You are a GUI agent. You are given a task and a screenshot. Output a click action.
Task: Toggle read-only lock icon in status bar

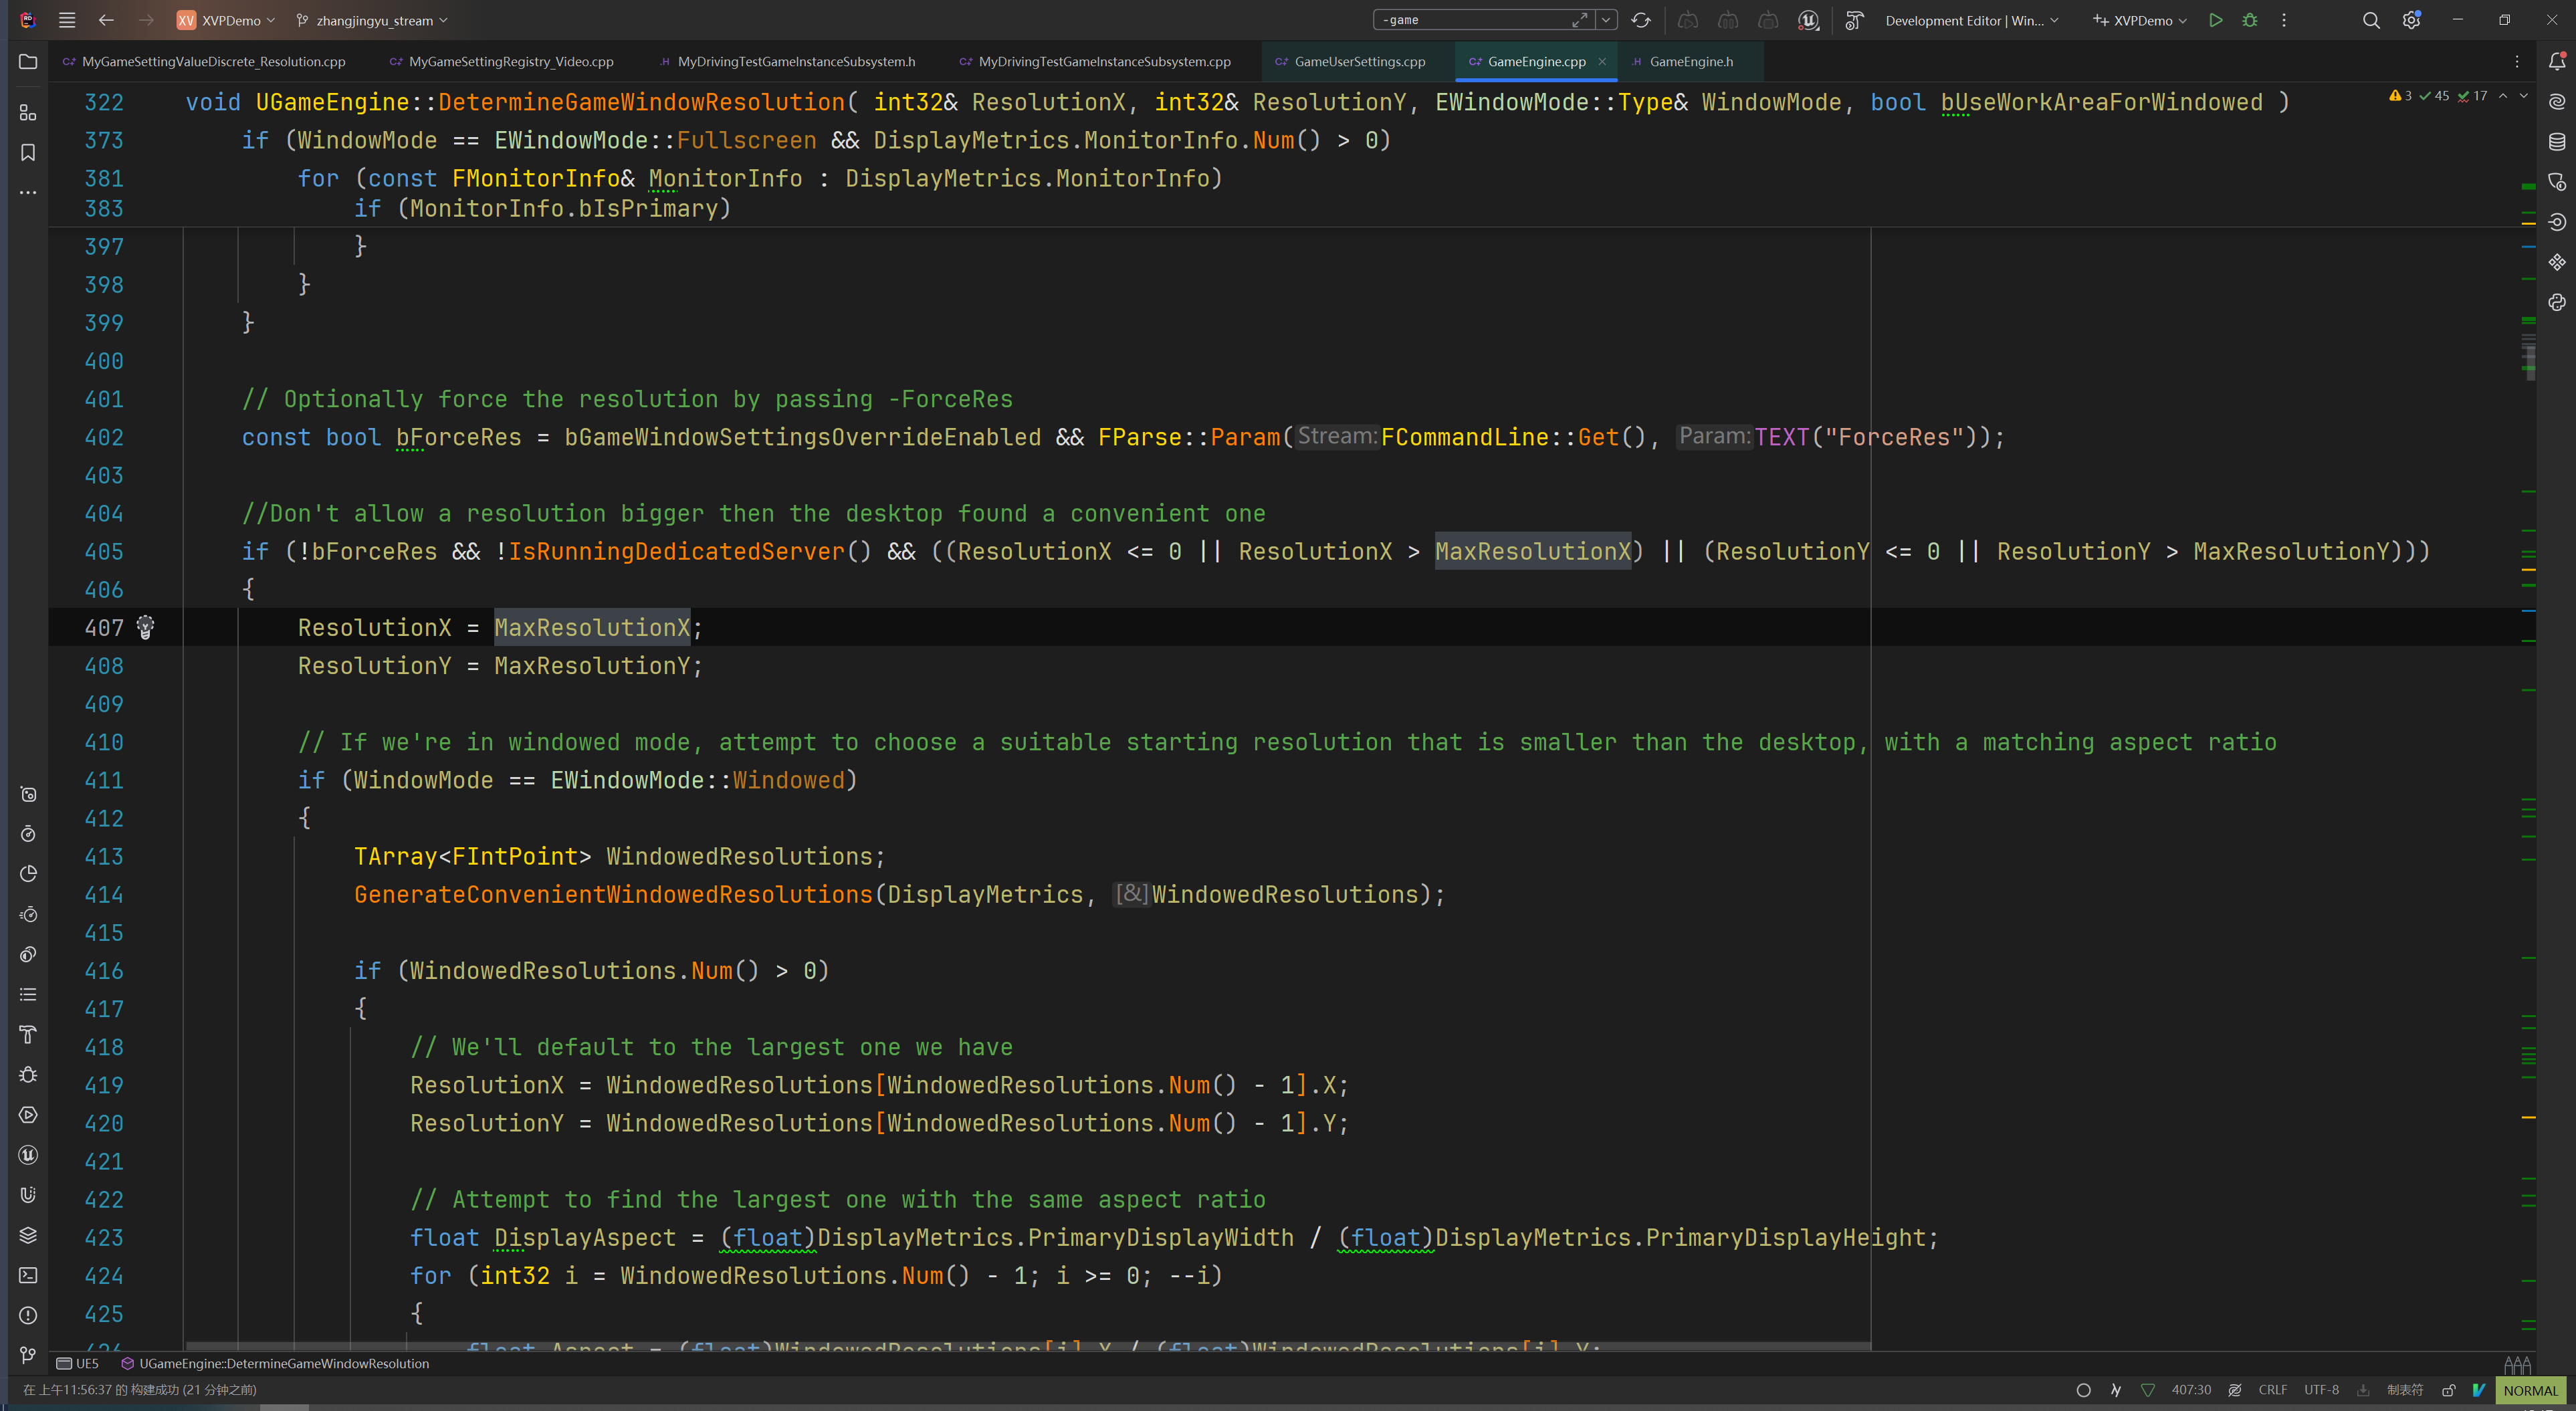pyautogui.click(x=2448, y=1390)
